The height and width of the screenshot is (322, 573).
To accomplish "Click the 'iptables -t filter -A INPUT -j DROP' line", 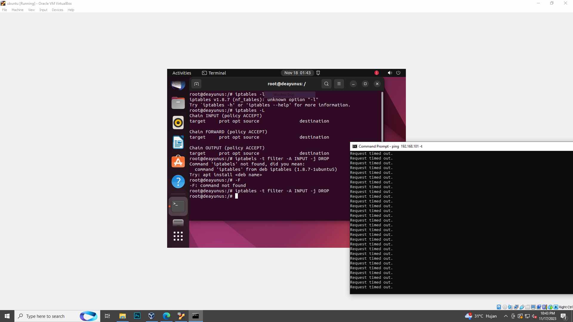I will 259,191.
